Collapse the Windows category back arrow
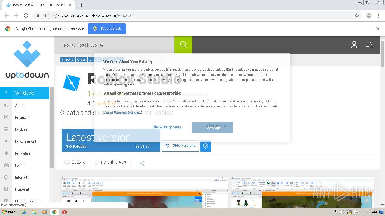385x216 pixels. point(6,93)
